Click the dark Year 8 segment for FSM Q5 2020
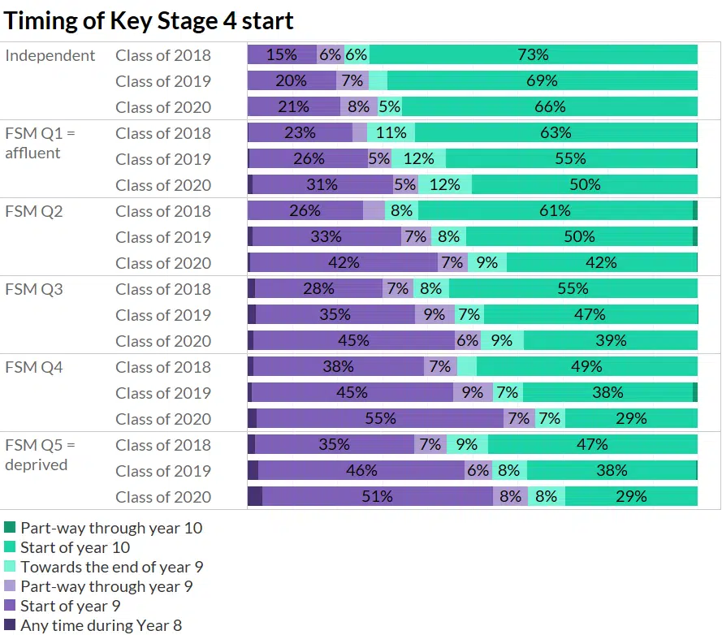 coord(255,497)
